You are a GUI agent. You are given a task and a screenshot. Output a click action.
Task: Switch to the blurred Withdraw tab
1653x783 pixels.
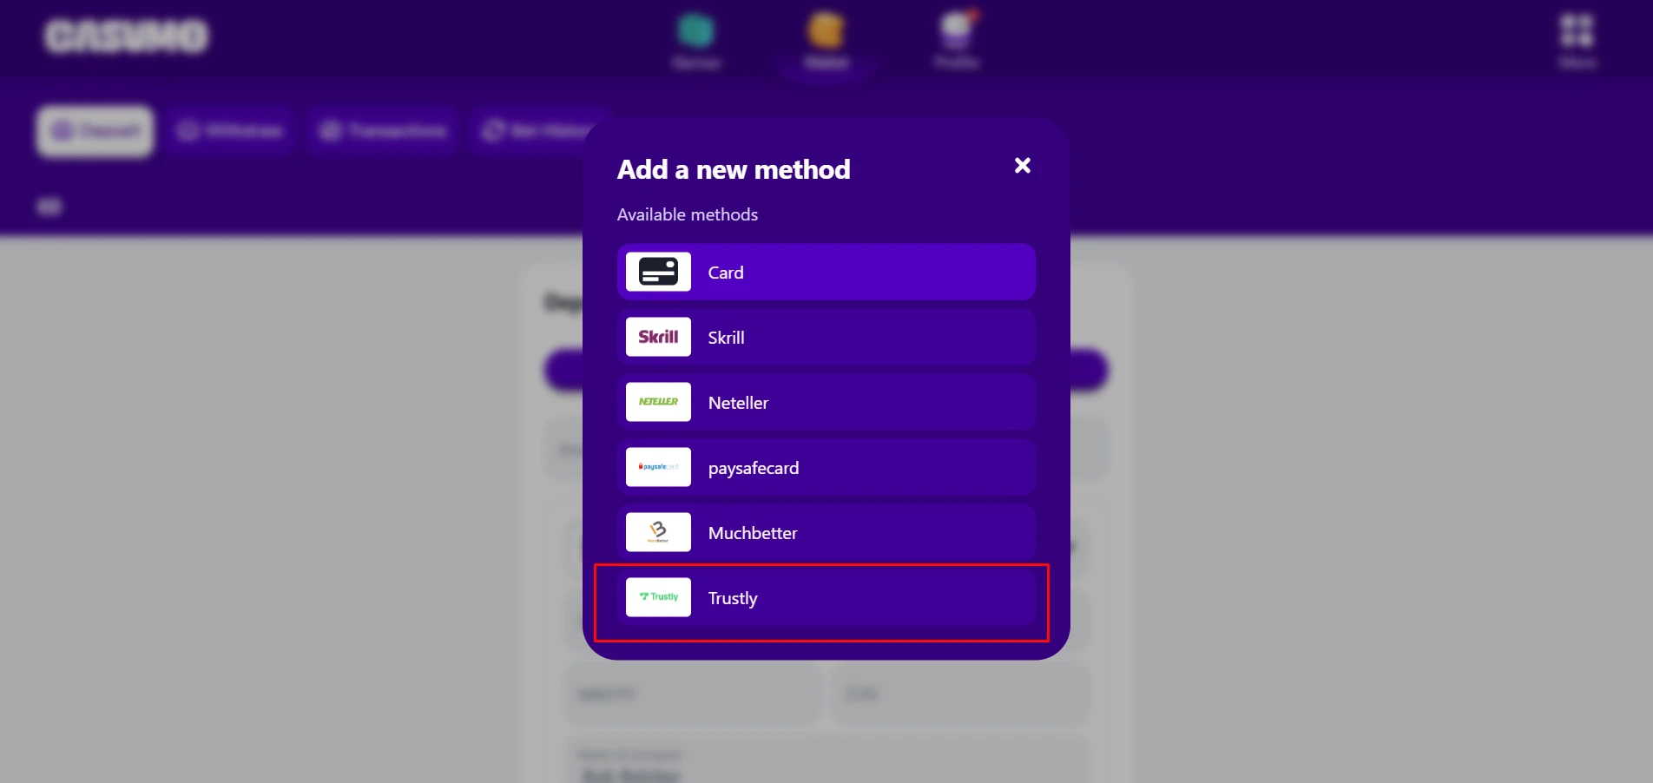pos(231,131)
